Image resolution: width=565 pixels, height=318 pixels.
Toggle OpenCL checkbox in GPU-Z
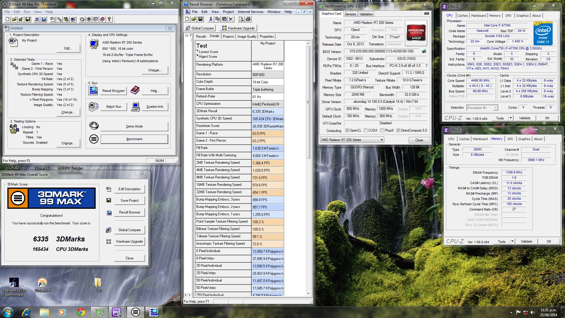click(x=347, y=130)
